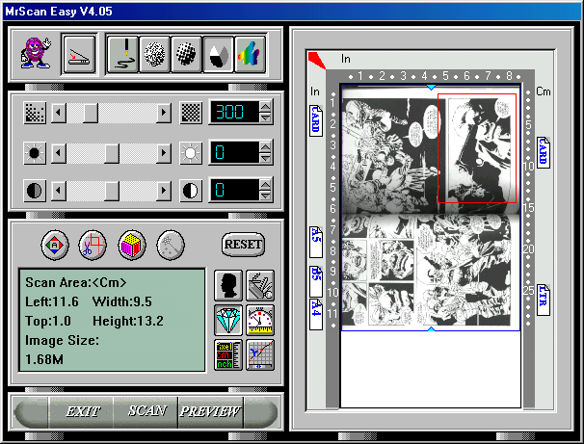Click the bottom cyan triangle handle

coord(431,329)
